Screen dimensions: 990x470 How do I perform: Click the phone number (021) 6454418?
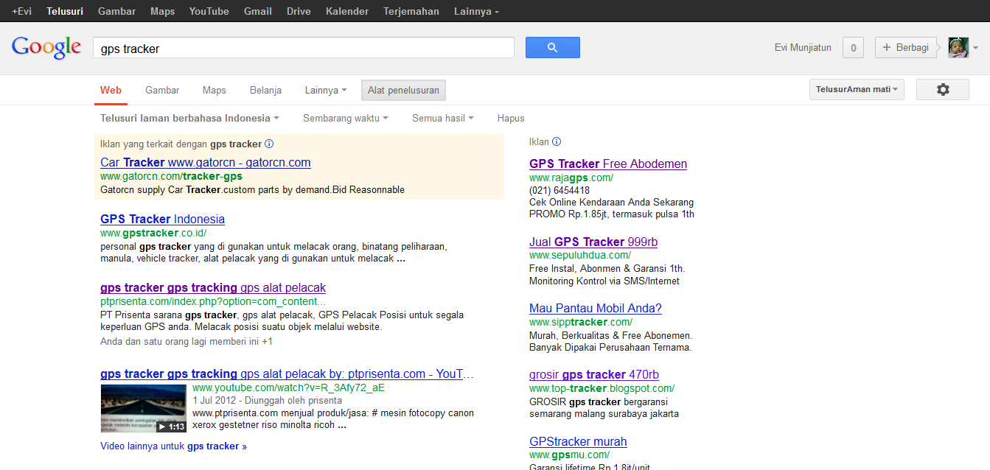[x=560, y=190]
